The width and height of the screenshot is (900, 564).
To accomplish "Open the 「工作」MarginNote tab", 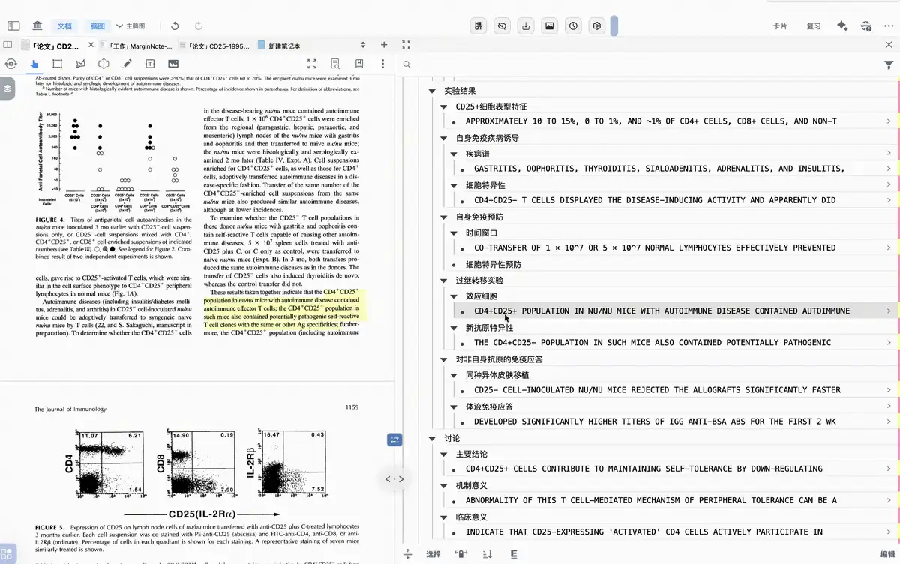I will [135, 46].
